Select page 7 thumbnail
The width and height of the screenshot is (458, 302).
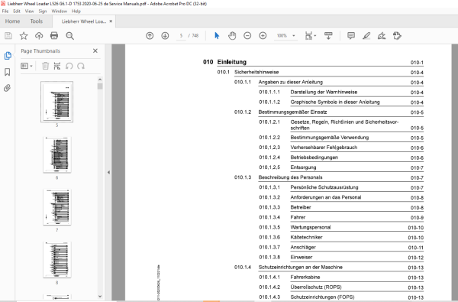coord(57,207)
